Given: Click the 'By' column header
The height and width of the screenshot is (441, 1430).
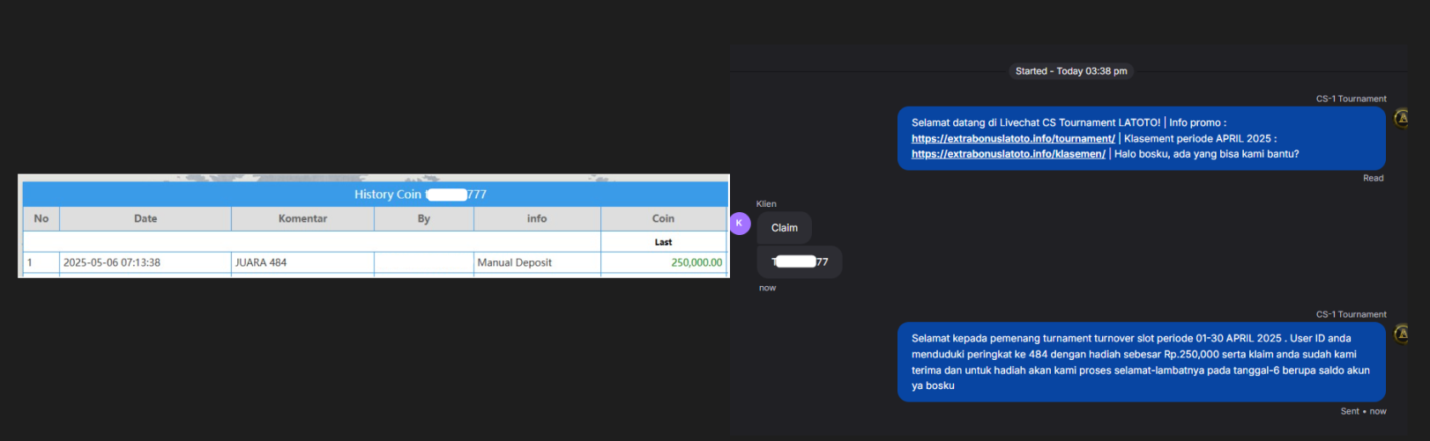Looking at the screenshot, I should (424, 218).
